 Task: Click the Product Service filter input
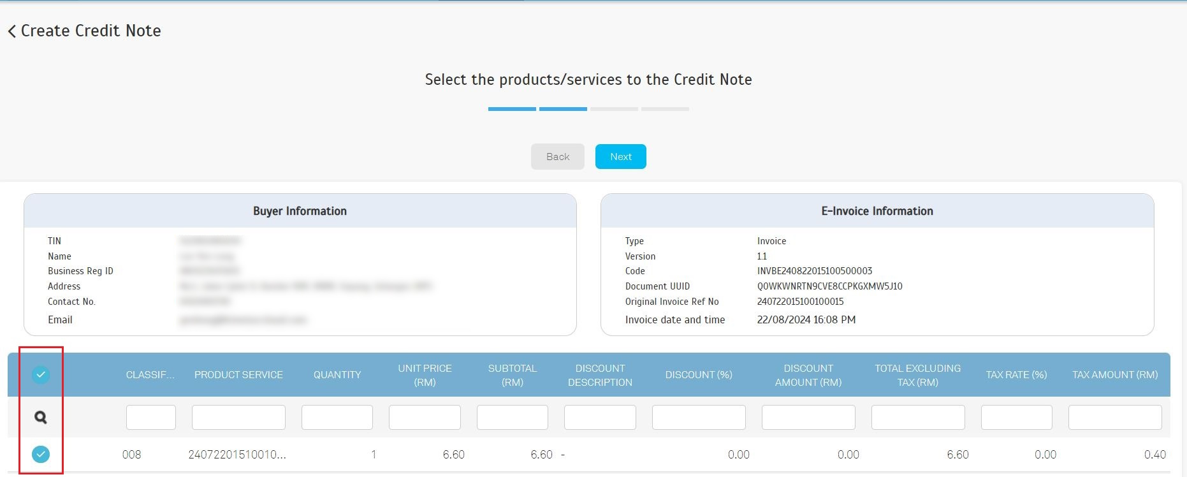(238, 417)
